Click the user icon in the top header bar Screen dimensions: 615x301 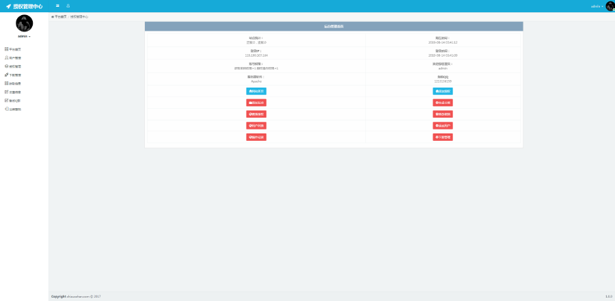68,6
